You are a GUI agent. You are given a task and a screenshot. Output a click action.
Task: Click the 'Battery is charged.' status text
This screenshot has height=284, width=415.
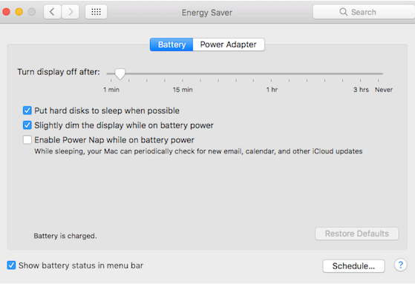pos(65,236)
